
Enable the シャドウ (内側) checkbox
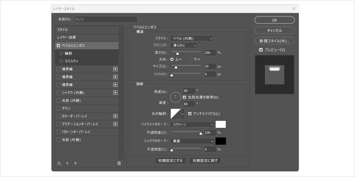58,93
